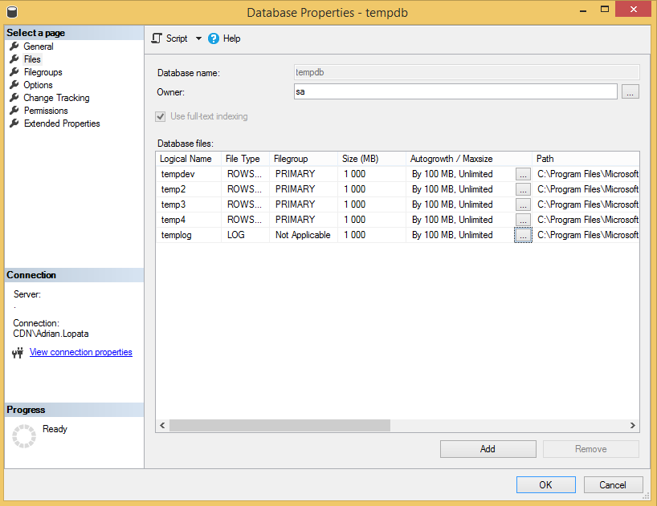Click the Not Applicable filegroup cell
Viewport: 657px width, 506px height.
click(304, 235)
